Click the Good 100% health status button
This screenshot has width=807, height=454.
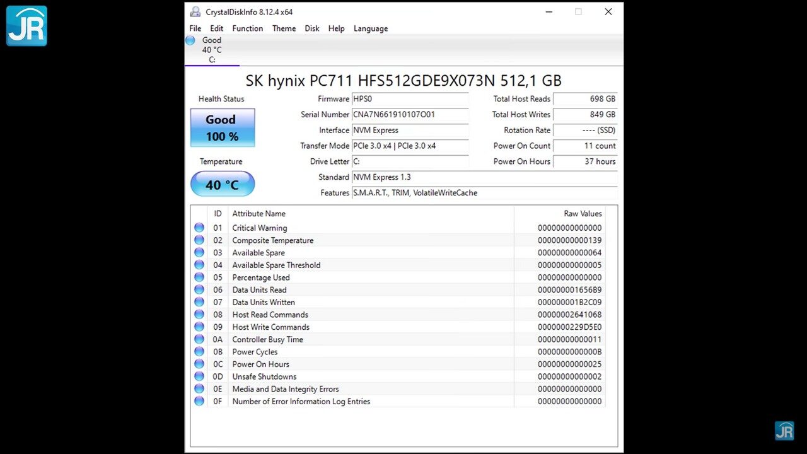click(x=221, y=127)
